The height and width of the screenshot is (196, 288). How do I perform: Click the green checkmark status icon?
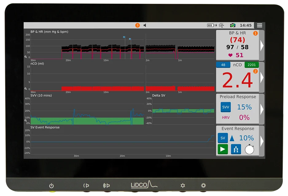233,25
